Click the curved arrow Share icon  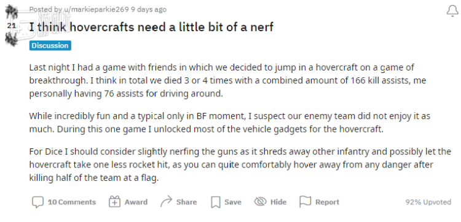(166, 202)
